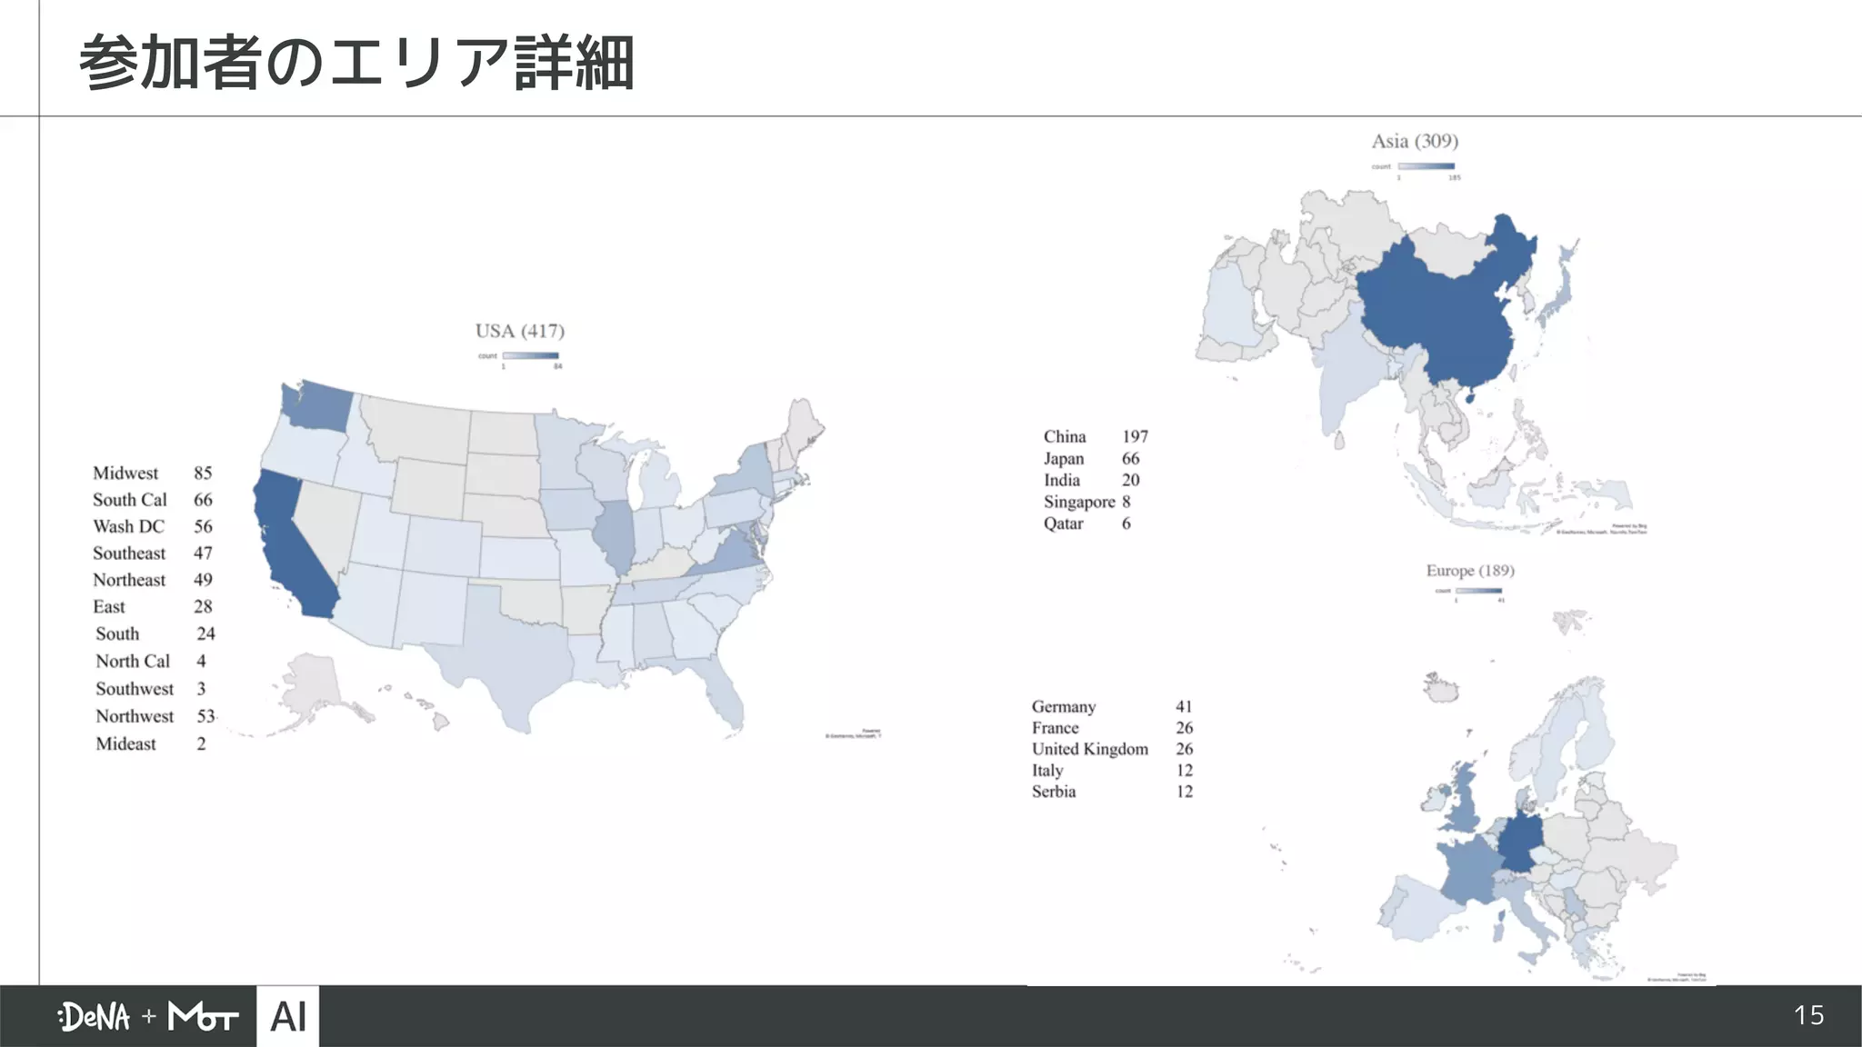The height and width of the screenshot is (1047, 1862).
Task: Click the Asia (309) map title
Action: point(1415,141)
